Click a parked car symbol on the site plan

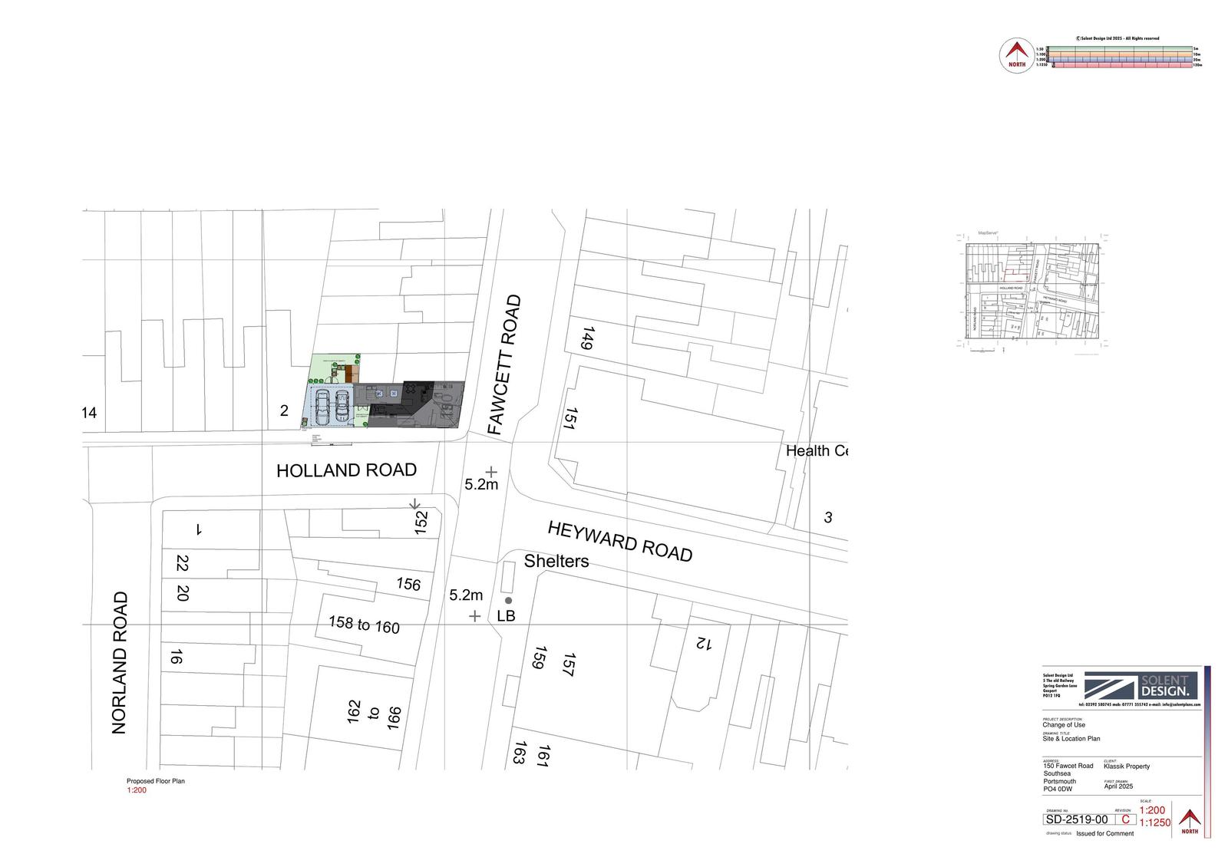pyautogui.click(x=322, y=405)
